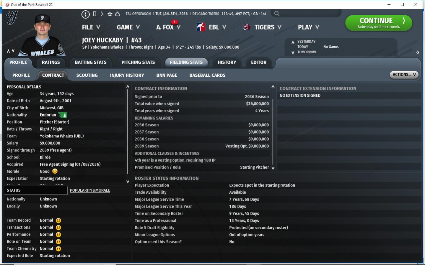Open the POPULARITY&MORALE link
The width and height of the screenshot is (425, 265).
[90, 190]
